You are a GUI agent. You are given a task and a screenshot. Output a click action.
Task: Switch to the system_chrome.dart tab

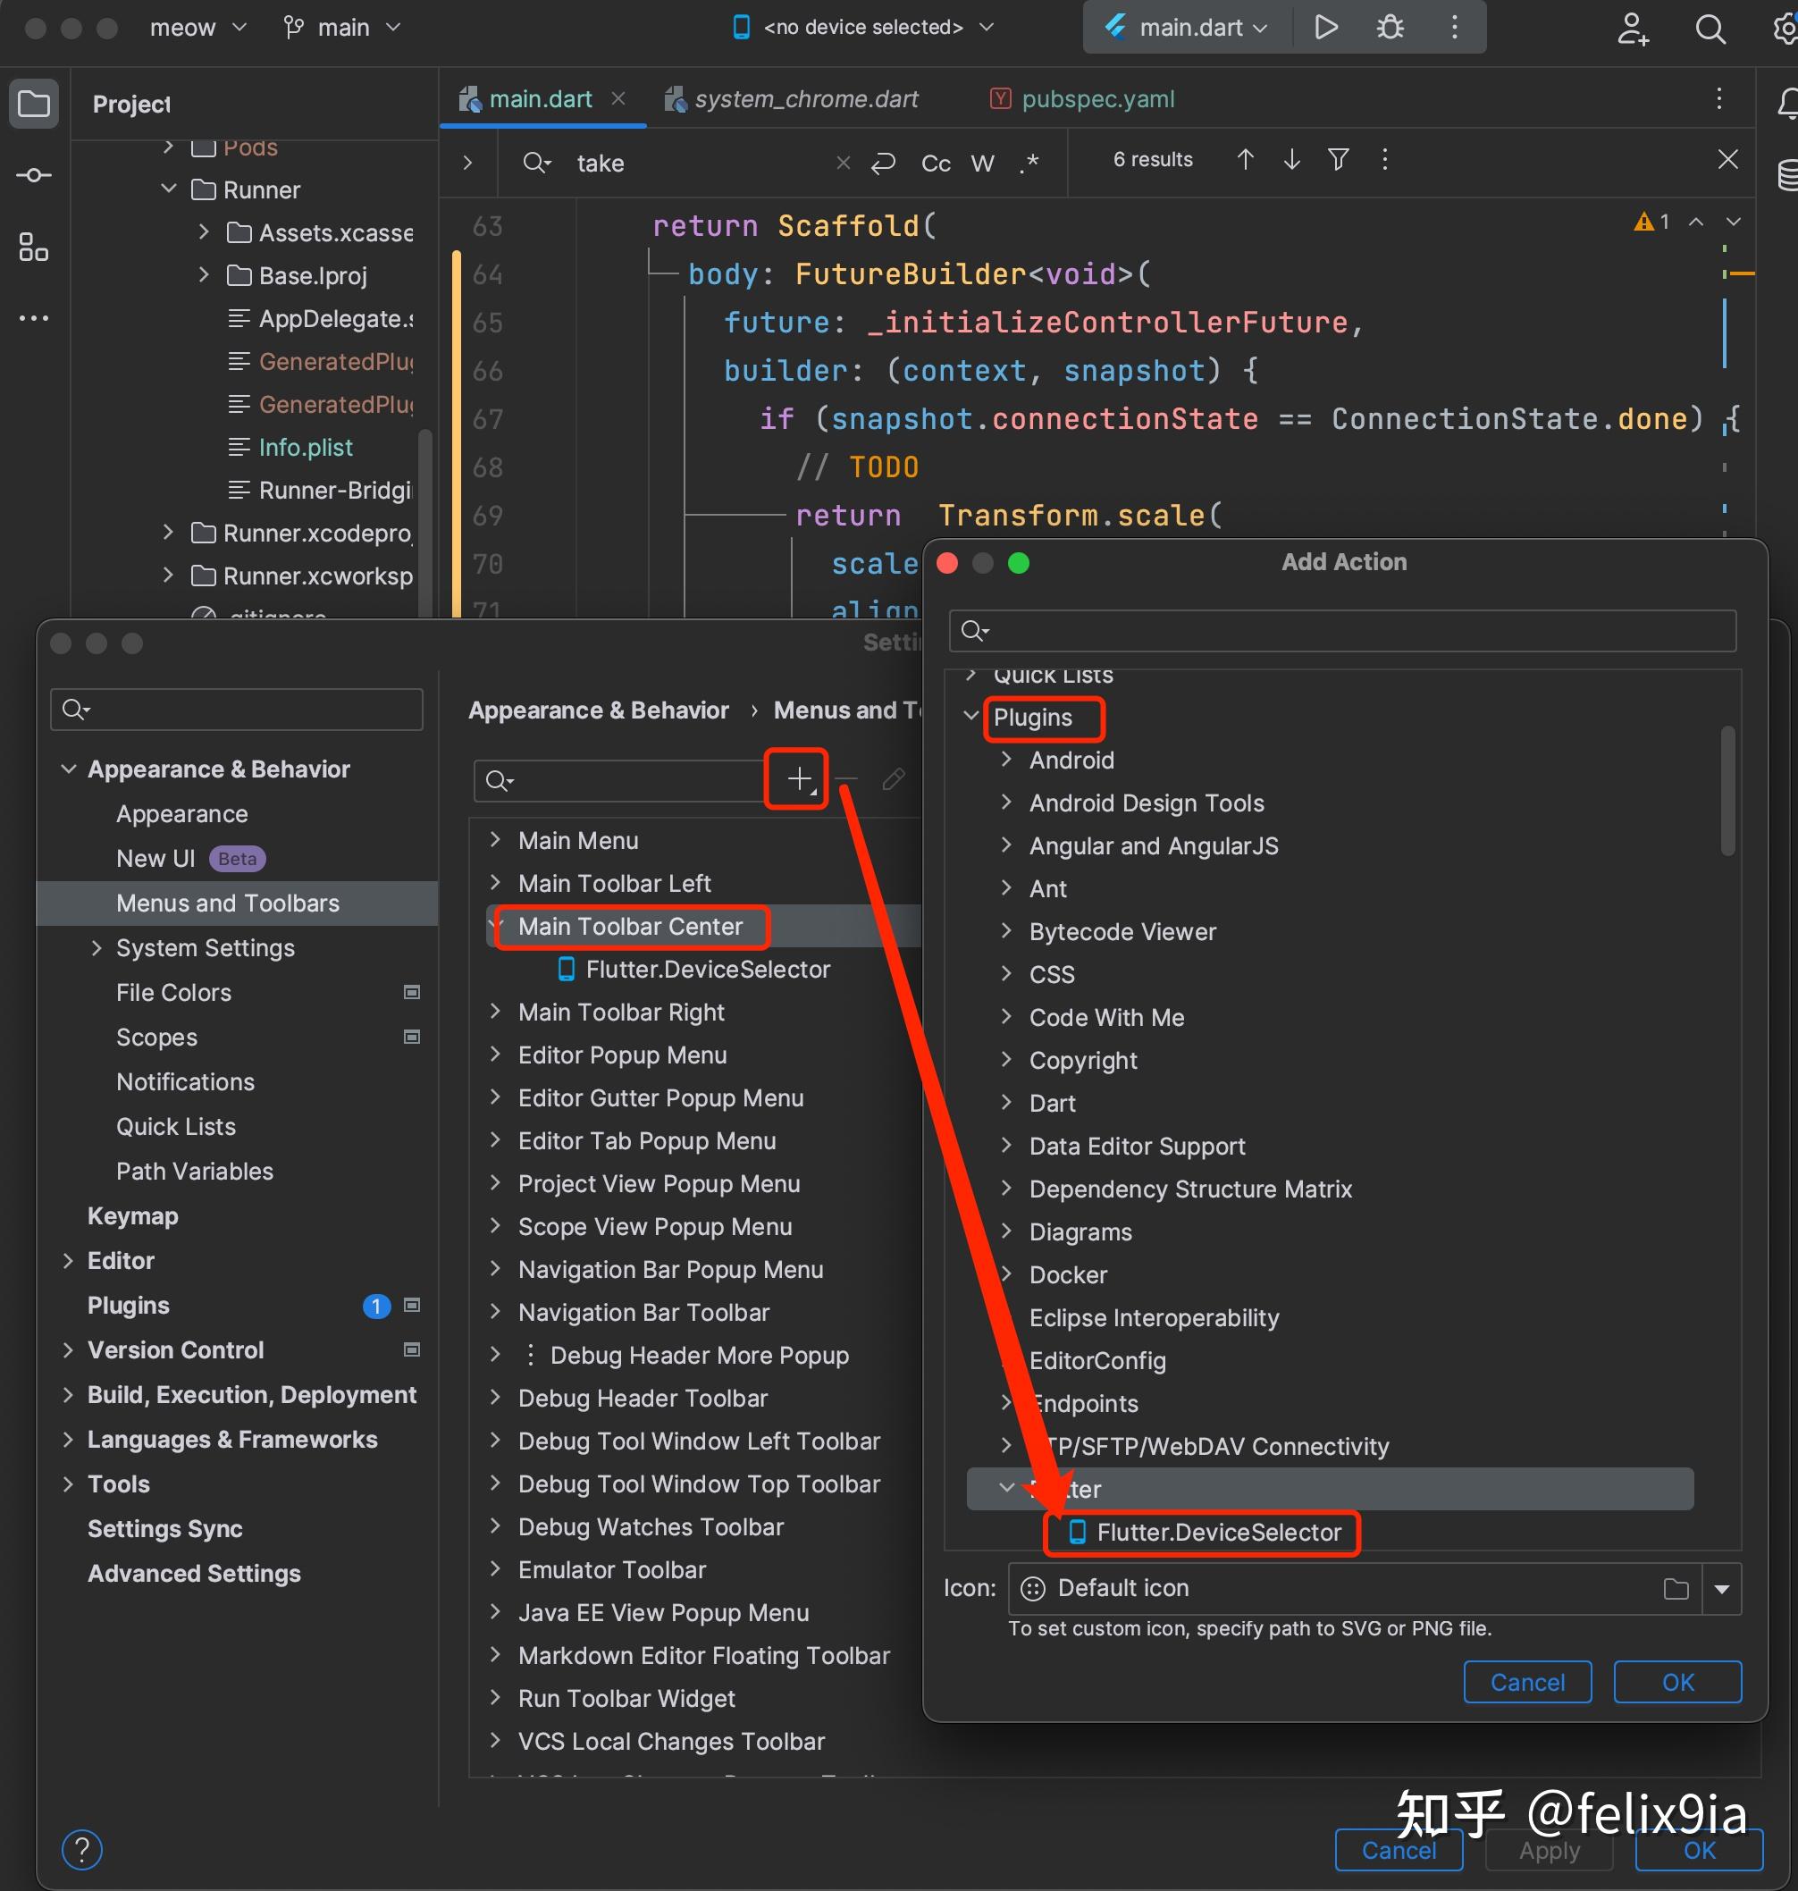[806, 97]
